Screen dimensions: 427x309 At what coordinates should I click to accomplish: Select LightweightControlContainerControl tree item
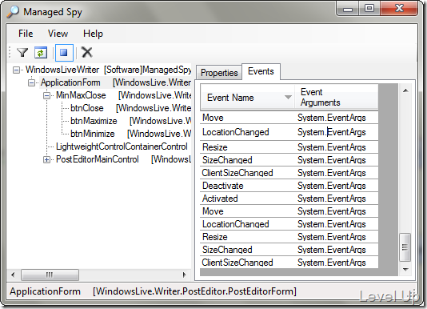(122, 146)
